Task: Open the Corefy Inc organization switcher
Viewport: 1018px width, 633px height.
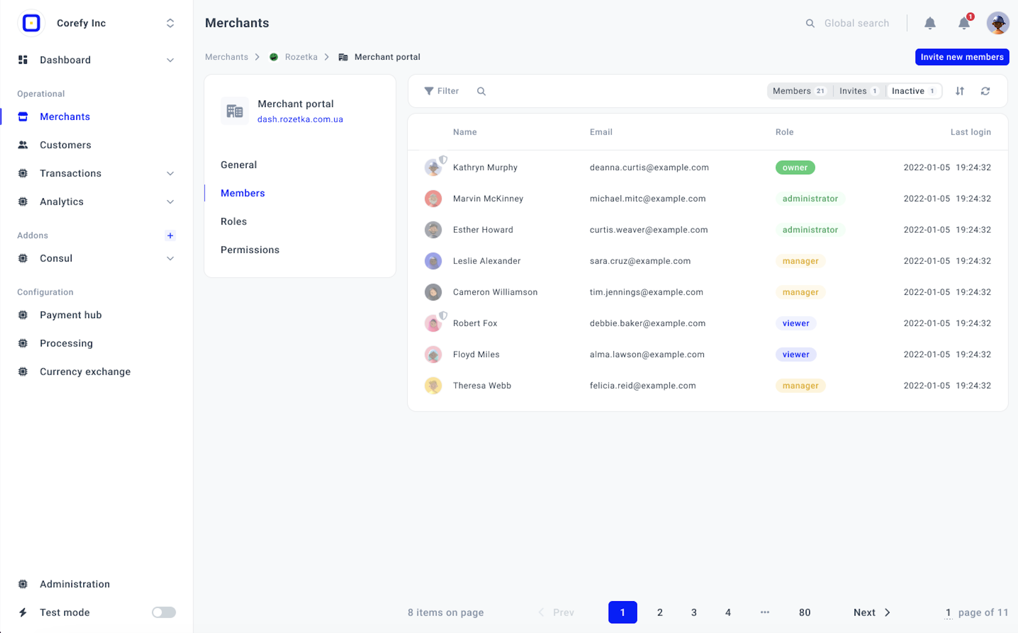Action: click(170, 23)
